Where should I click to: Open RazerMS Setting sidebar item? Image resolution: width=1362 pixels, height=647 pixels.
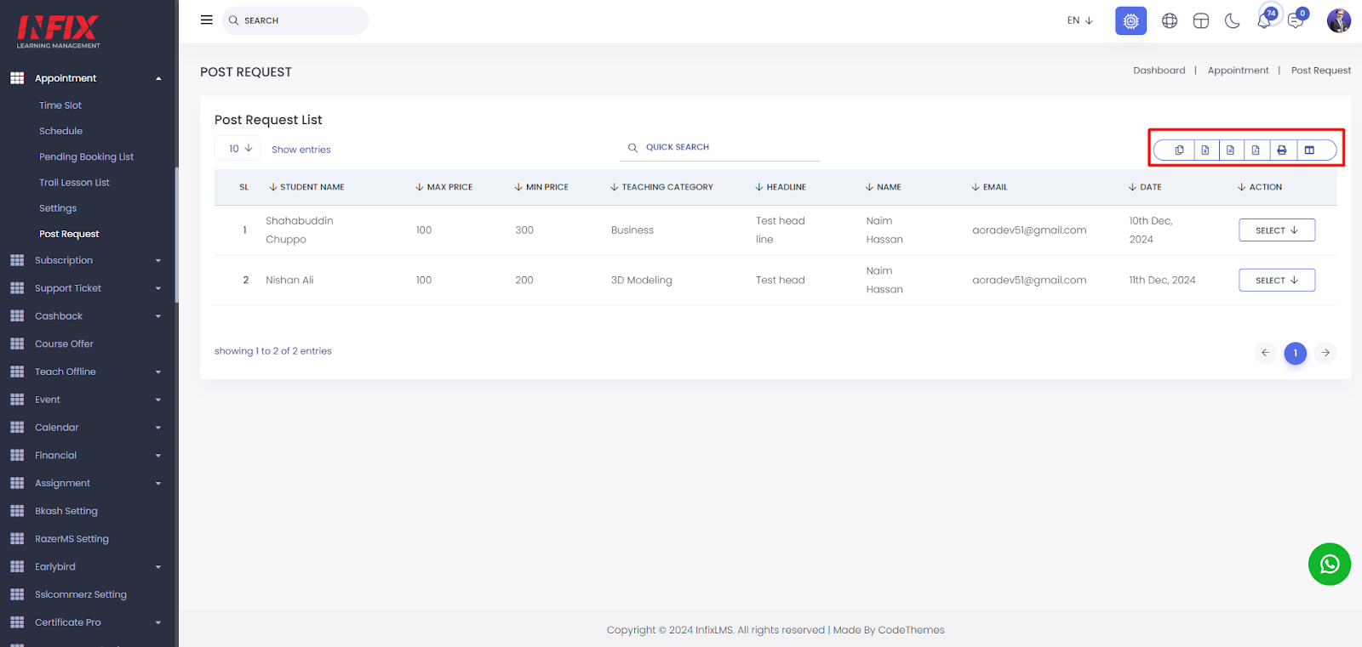[x=72, y=539]
